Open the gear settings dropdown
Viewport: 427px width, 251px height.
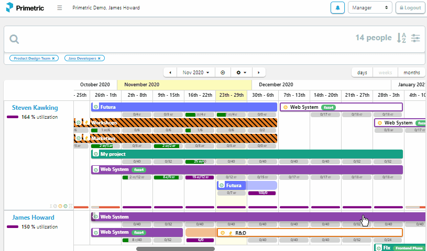(241, 73)
